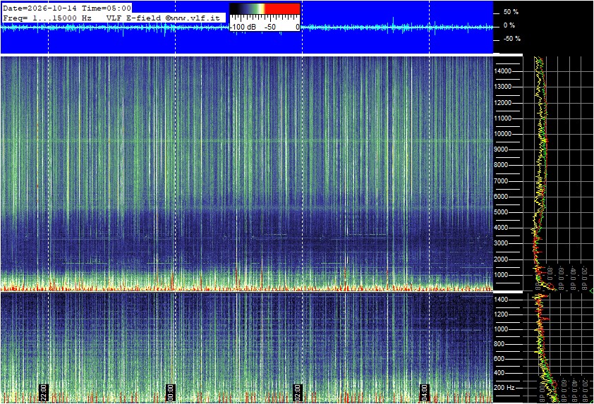Click the '-50 %' amplitude axis label
The image size is (594, 404).
(511, 39)
